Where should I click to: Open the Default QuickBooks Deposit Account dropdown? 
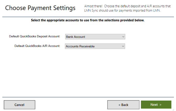pyautogui.click(x=95, y=37)
